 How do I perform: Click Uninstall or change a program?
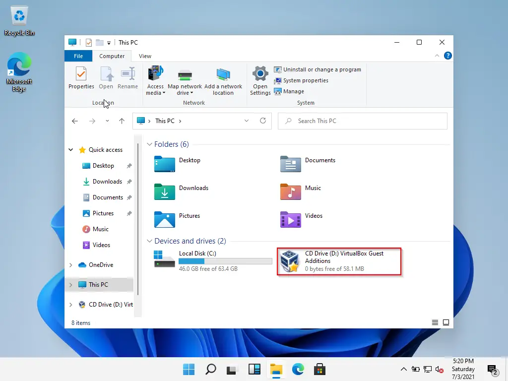[317, 69]
